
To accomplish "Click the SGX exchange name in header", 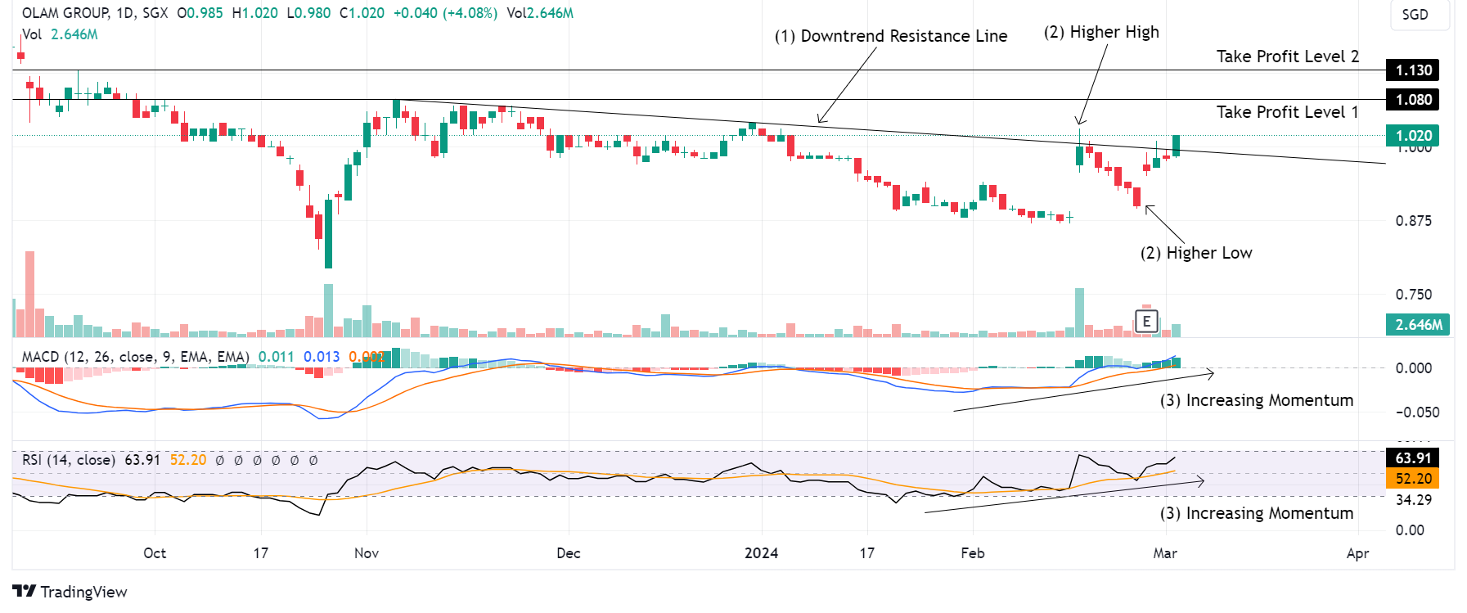I will coord(155,13).
